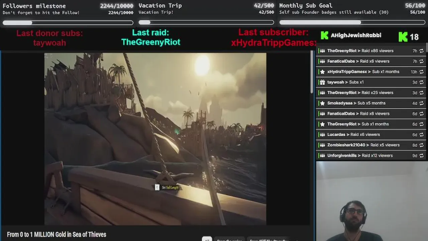Click the 13h timestamp on xHydraTrippGamesx row
This screenshot has height=241, width=428.
pos(414,72)
